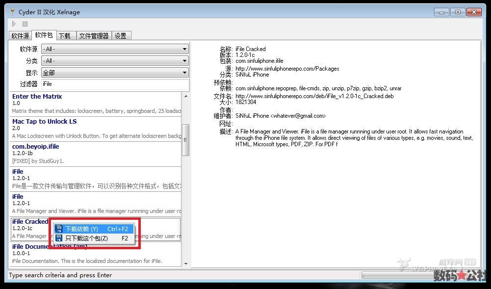
Task: Open the 显示 dropdown showing 全部
Action: coord(115,73)
